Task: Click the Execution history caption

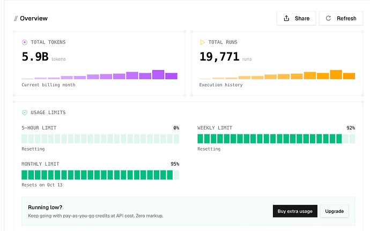Action: tap(221, 85)
